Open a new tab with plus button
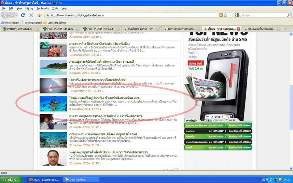 coord(286,29)
